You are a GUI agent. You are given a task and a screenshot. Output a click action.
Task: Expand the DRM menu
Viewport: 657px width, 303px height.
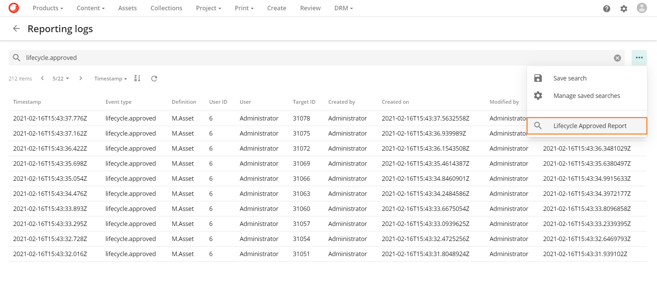click(x=344, y=8)
